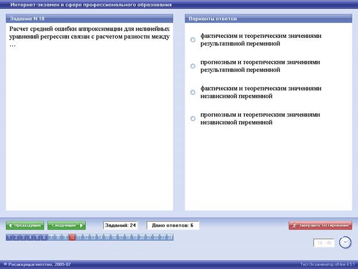This screenshot has height=269, width=358.
Task: Click Завершить тестирование button
Action: pyautogui.click(x=320, y=225)
